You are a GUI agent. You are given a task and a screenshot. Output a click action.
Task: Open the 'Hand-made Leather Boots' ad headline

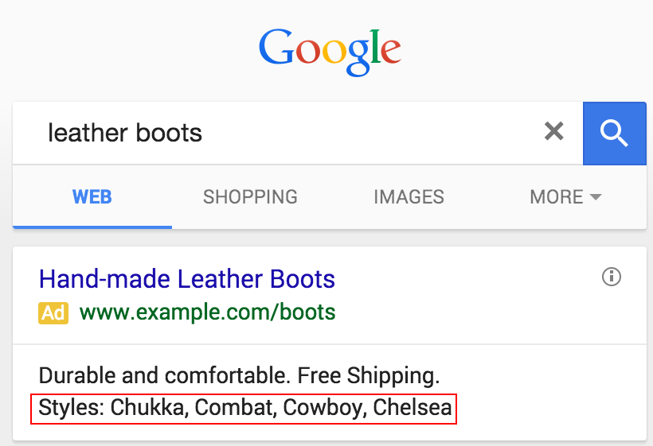(187, 278)
